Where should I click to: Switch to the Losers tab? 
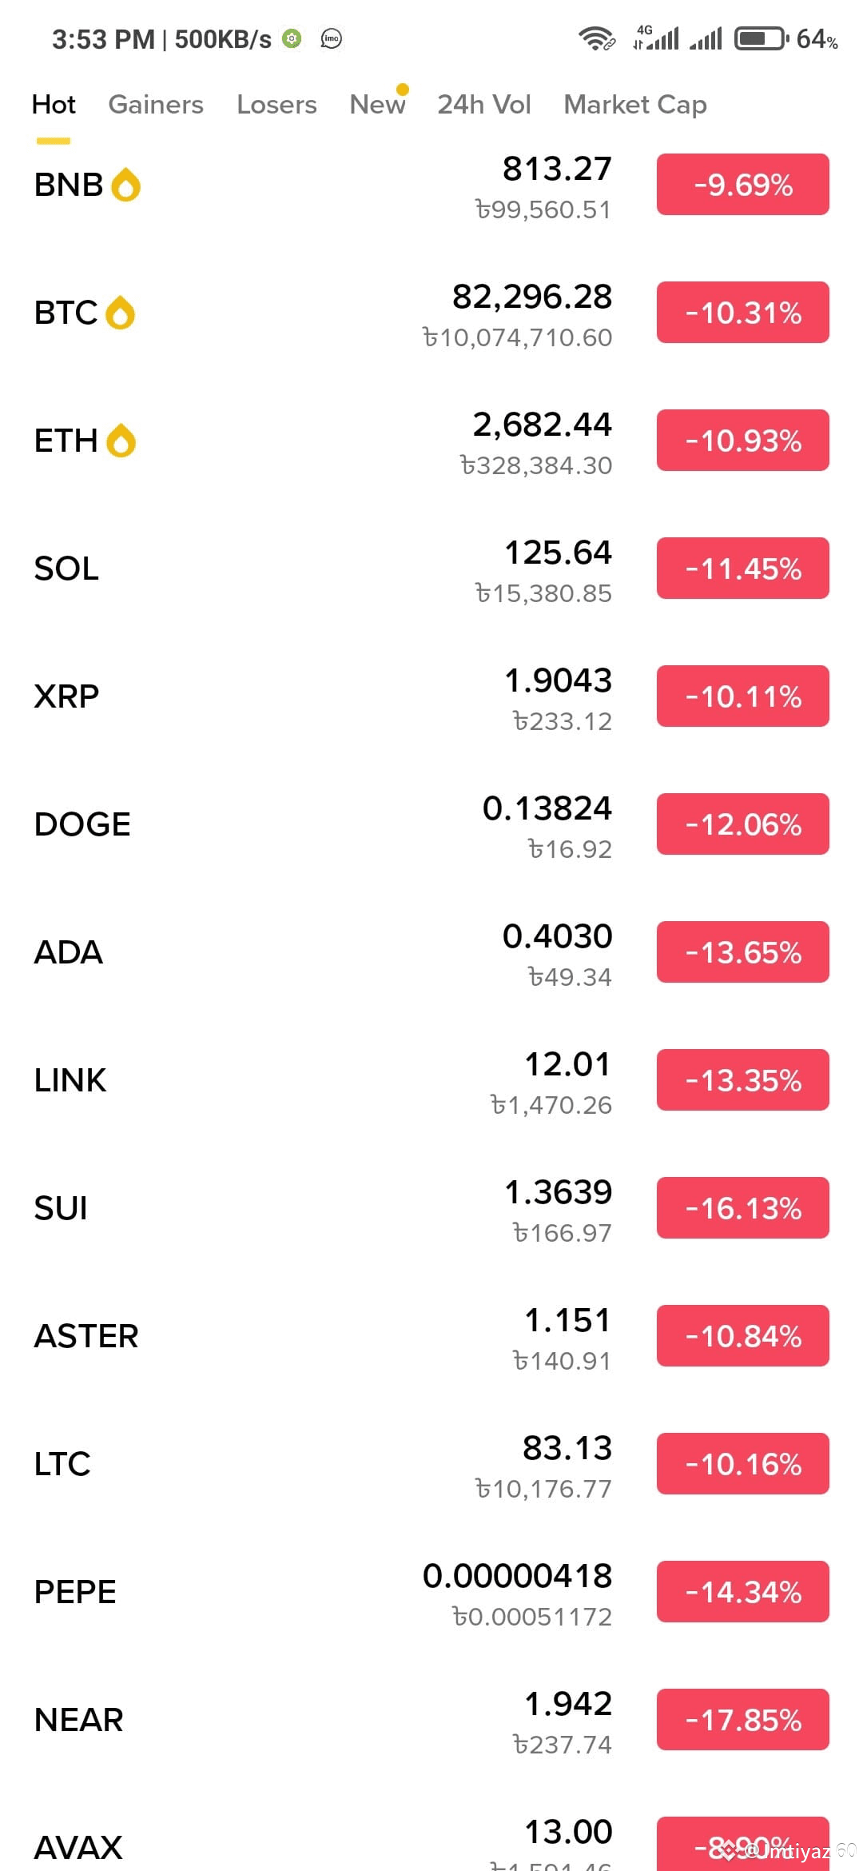(276, 105)
